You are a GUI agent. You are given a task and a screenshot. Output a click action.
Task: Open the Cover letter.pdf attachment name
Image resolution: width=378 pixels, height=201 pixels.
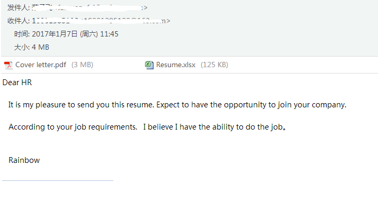click(41, 65)
